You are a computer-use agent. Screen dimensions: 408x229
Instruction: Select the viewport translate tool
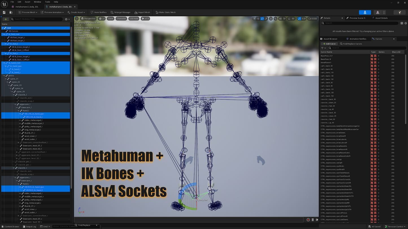(x=258, y=19)
